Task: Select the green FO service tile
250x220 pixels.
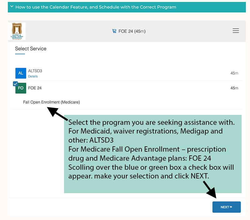Action: (21, 88)
